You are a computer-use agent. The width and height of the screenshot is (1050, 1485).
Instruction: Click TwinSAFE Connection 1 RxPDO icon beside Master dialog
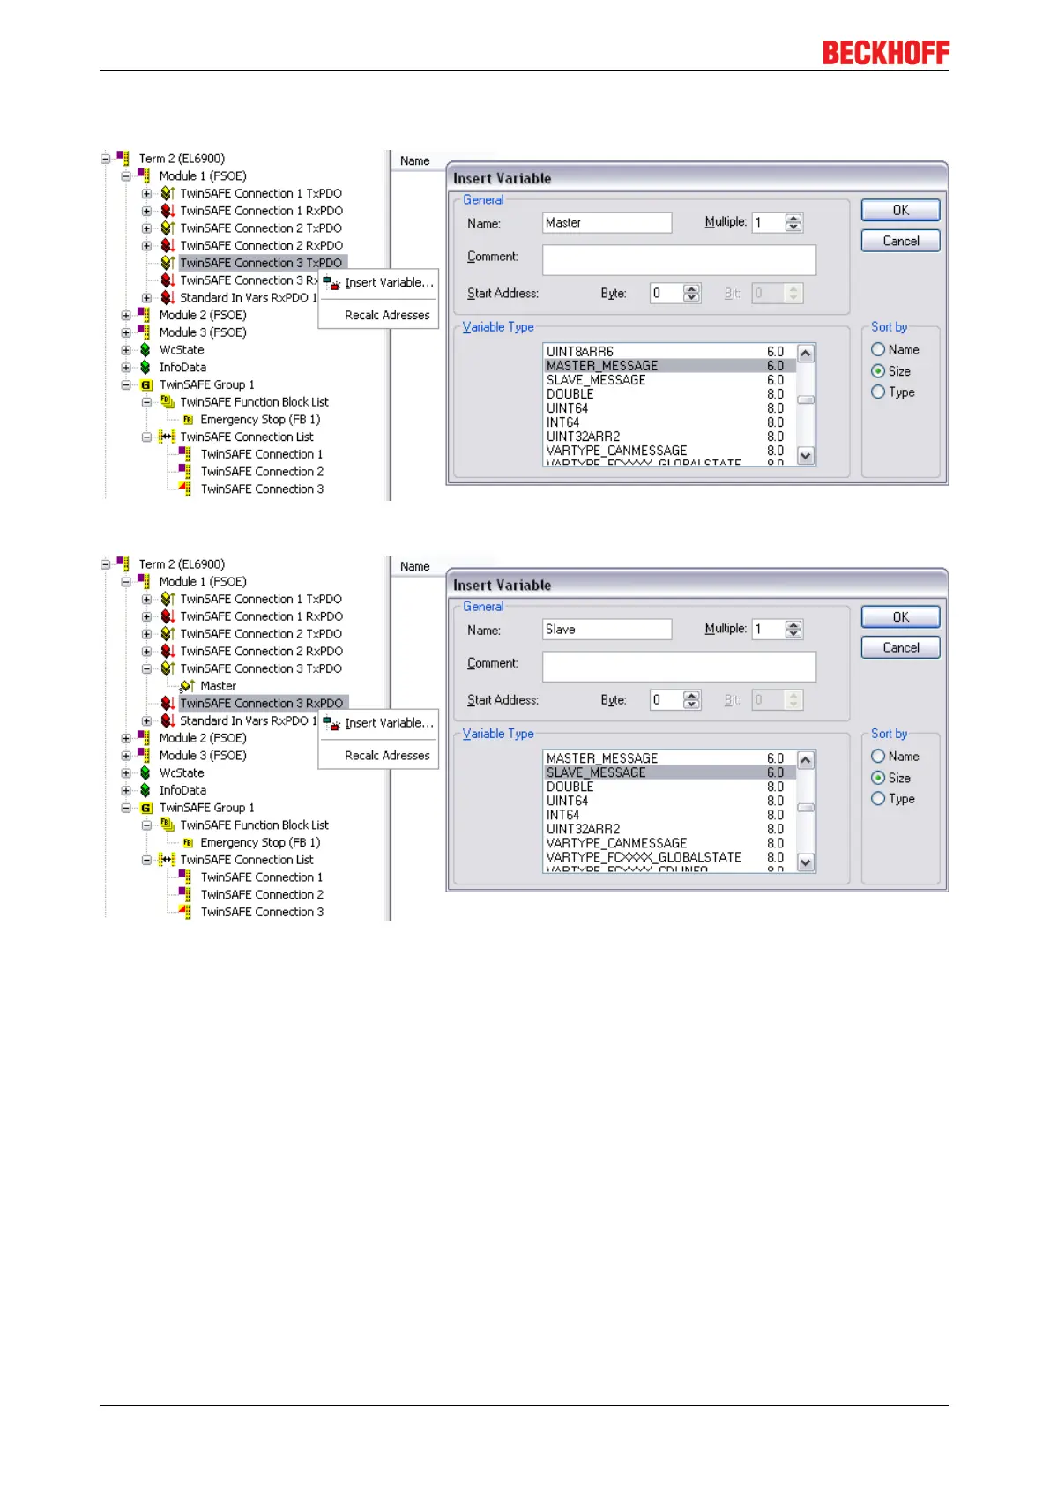[168, 211]
